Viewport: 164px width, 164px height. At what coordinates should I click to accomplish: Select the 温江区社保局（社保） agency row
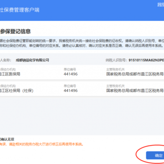pos(82,89)
